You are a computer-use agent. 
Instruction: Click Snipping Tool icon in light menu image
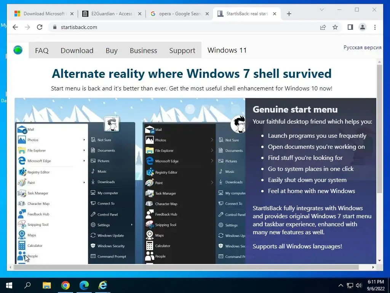coord(22,224)
